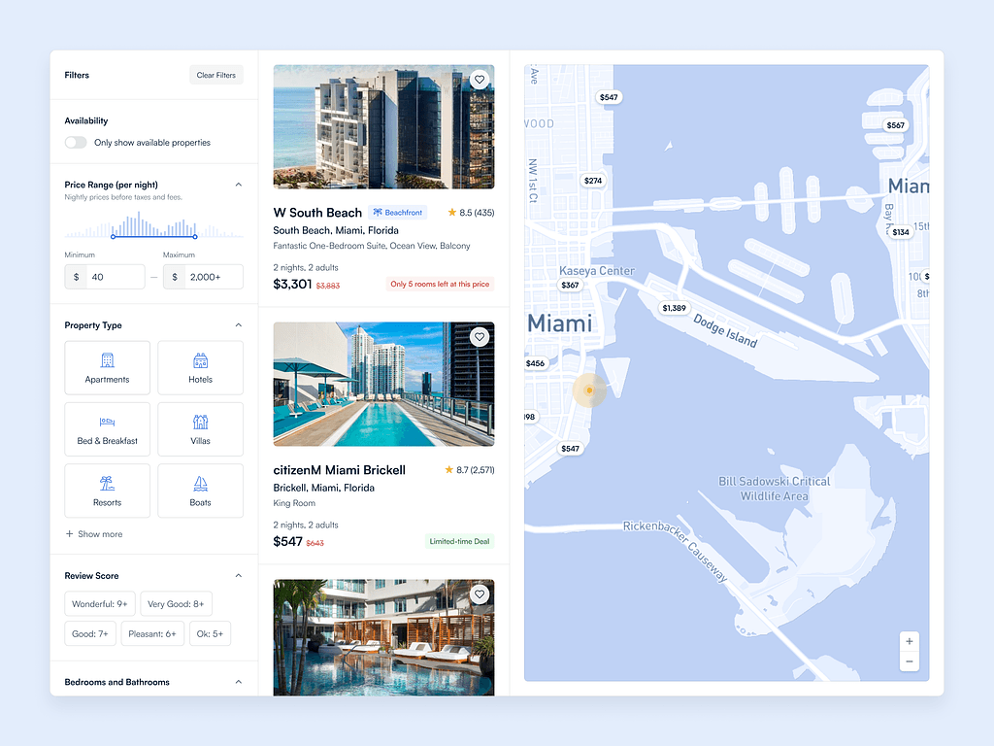Click the star rating icon for W South Beach
The height and width of the screenshot is (746, 994).
(x=452, y=213)
